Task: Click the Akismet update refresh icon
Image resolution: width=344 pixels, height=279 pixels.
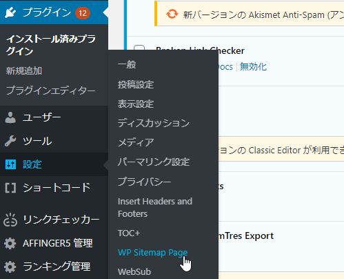Action: click(x=172, y=14)
